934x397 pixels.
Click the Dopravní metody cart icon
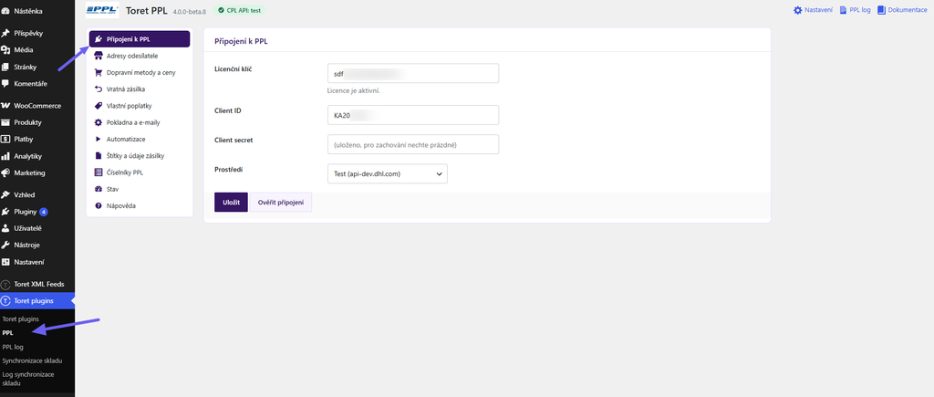tap(99, 72)
